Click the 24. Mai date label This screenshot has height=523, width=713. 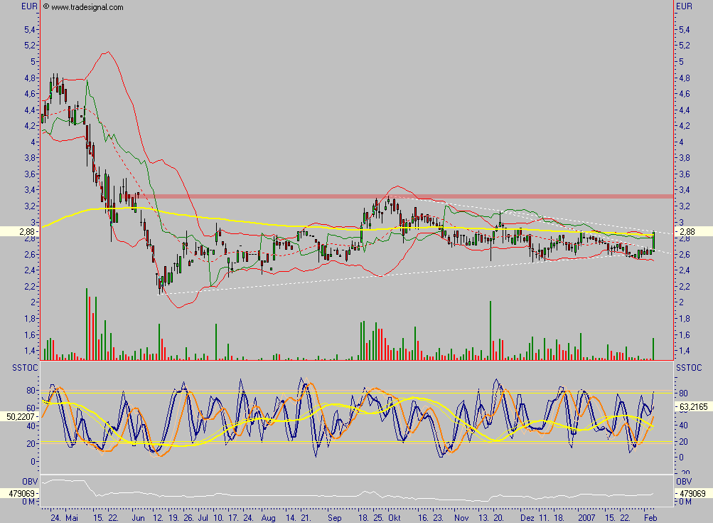point(63,519)
